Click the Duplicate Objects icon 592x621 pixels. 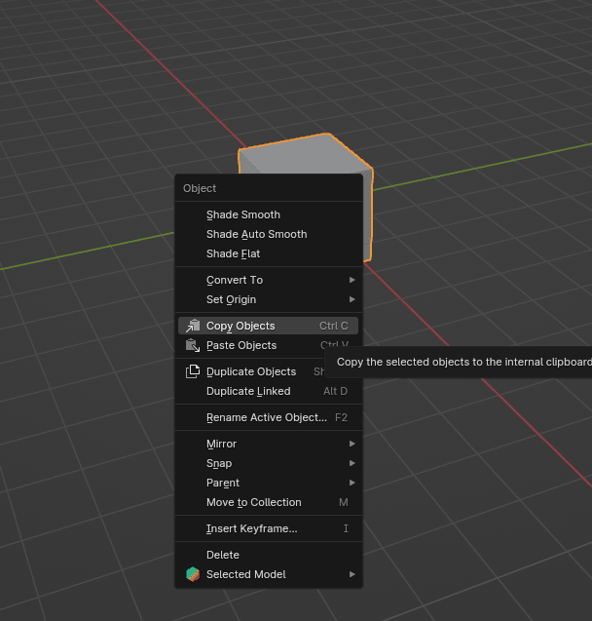[x=192, y=371]
